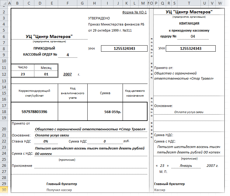The image size is (230, 196).
Task: Select the account cell 597978803396
Action: pos(34,112)
